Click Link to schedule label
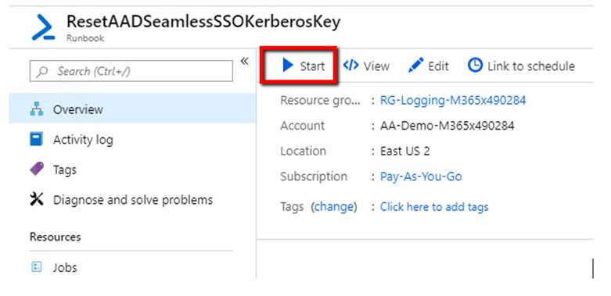Screen dimensions: 611x296 (x=531, y=66)
